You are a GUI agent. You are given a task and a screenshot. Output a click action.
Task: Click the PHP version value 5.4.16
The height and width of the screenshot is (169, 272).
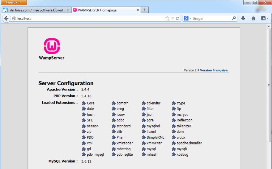point(86,96)
